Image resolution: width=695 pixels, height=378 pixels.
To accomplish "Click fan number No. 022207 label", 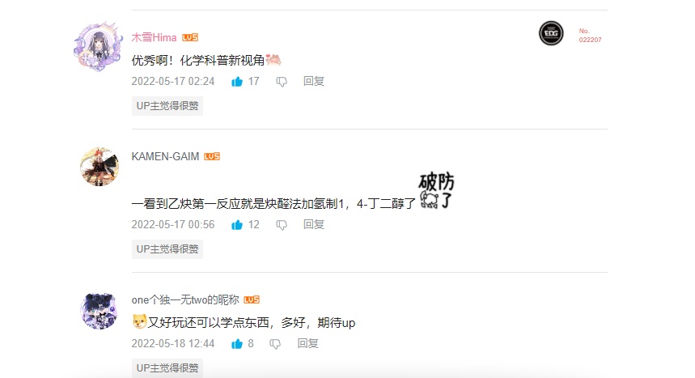I will 590,35.
